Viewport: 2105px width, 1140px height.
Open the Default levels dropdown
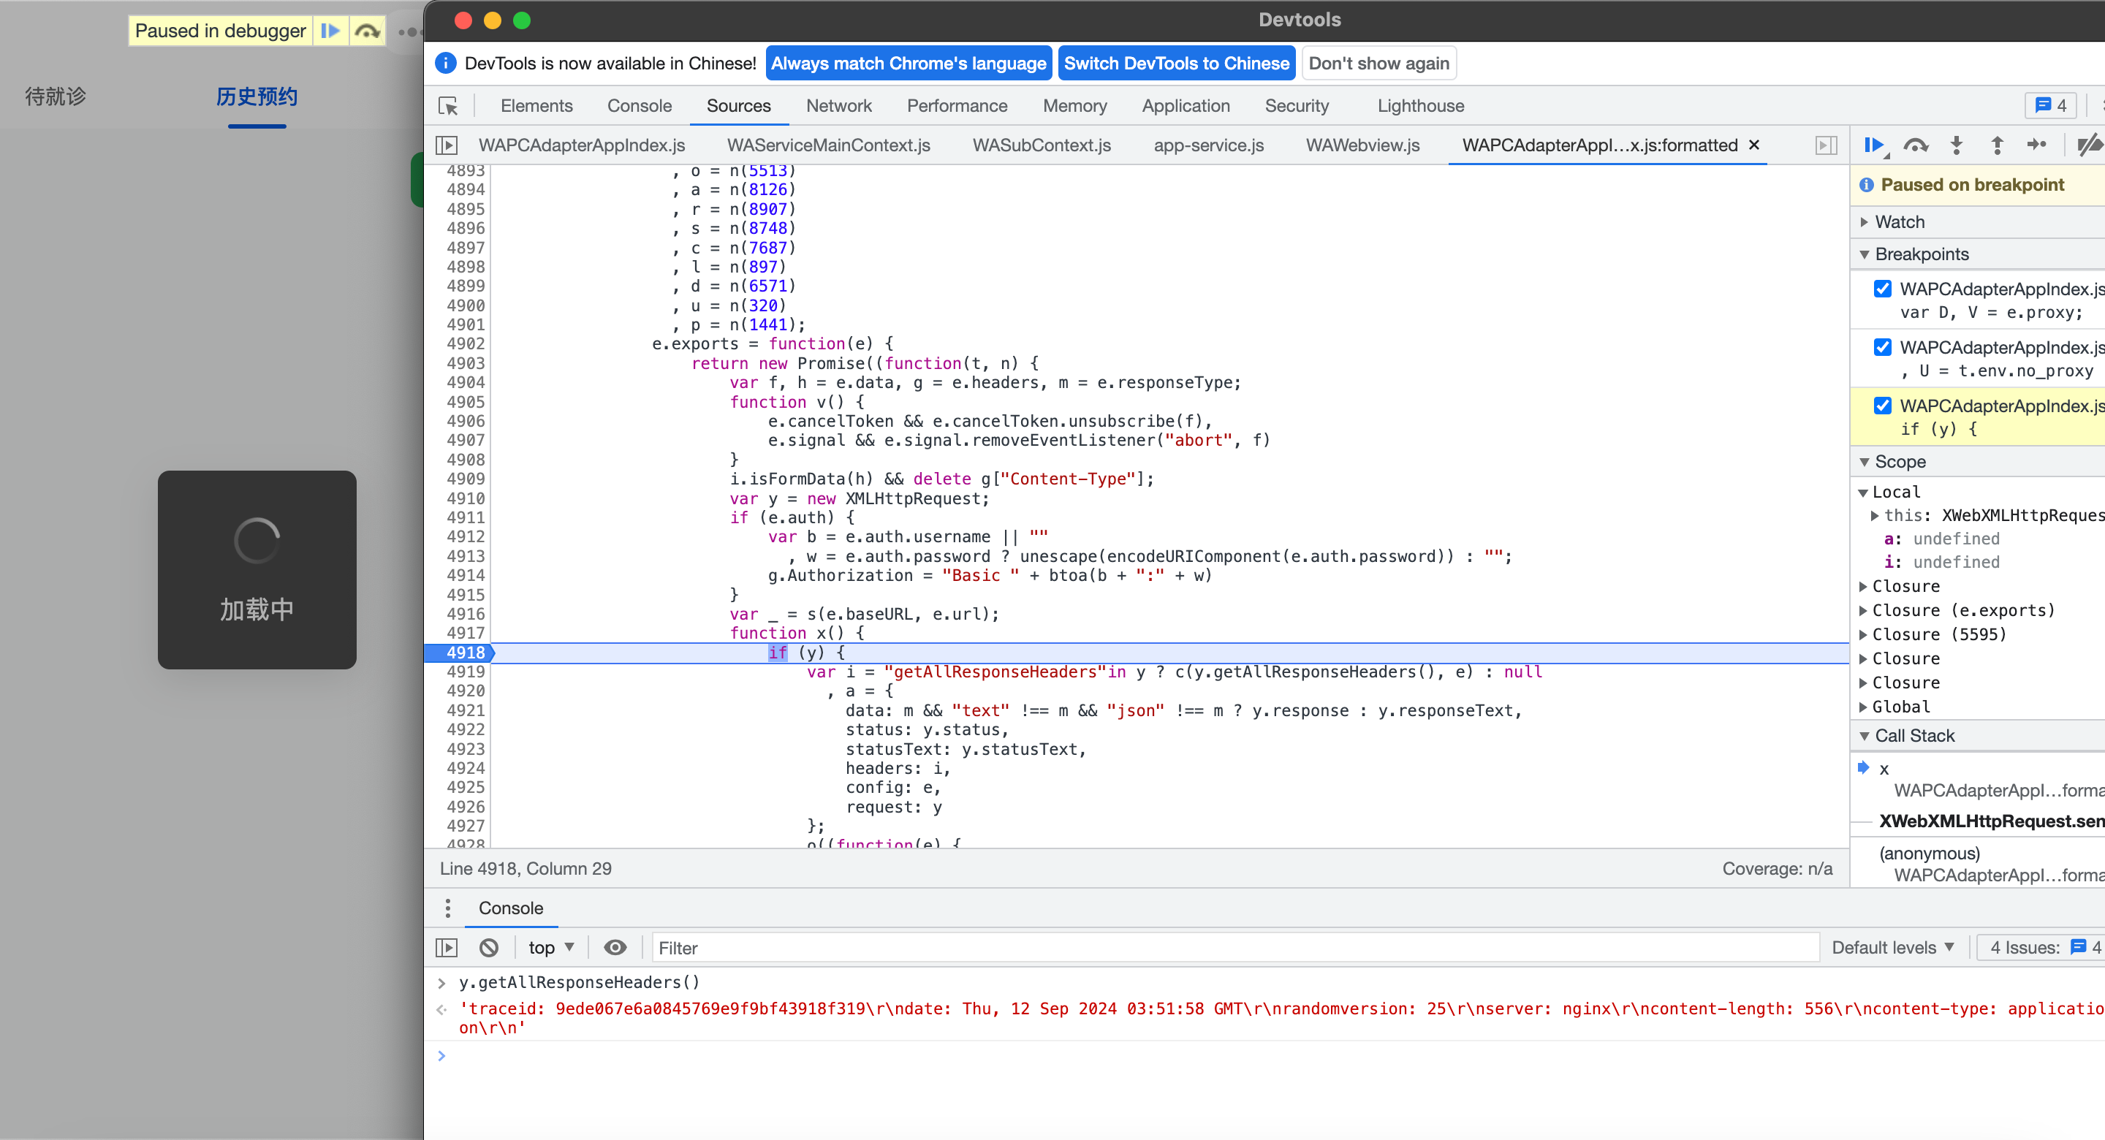pos(1892,947)
